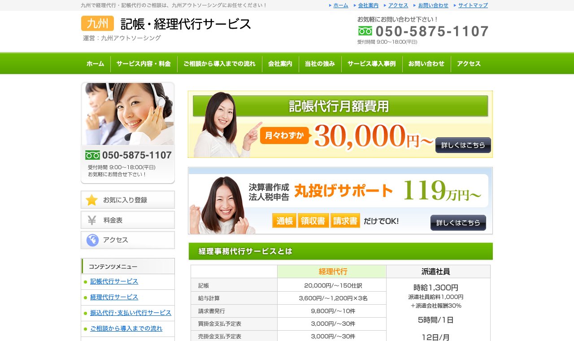This screenshot has height=341, width=574.
Task: Click the 記帳代行月額費用 30,000円 banner image
Action: [x=340, y=124]
